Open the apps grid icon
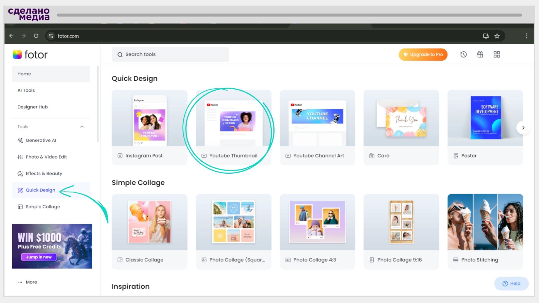This screenshot has height=303, width=539. pos(497,54)
